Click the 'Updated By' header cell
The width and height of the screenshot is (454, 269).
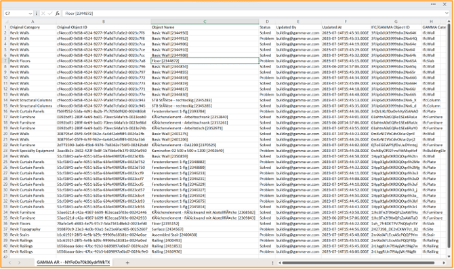point(298,27)
